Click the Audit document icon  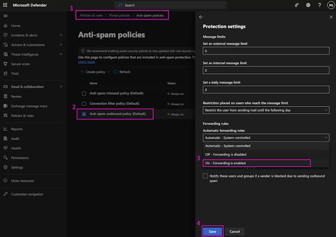pos(6,139)
